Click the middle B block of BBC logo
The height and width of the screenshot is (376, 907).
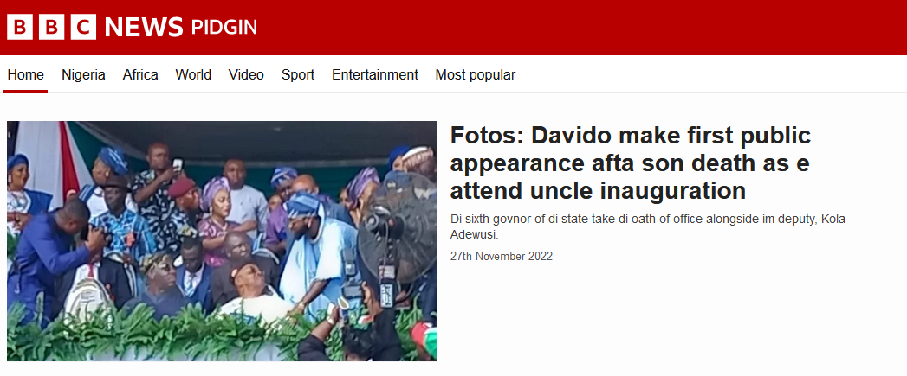51,27
